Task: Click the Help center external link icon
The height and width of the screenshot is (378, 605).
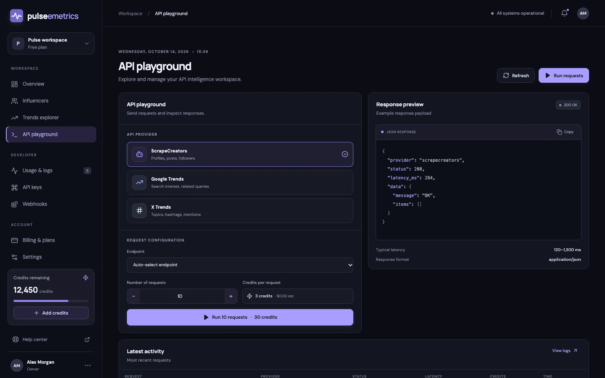Action: [x=87, y=339]
